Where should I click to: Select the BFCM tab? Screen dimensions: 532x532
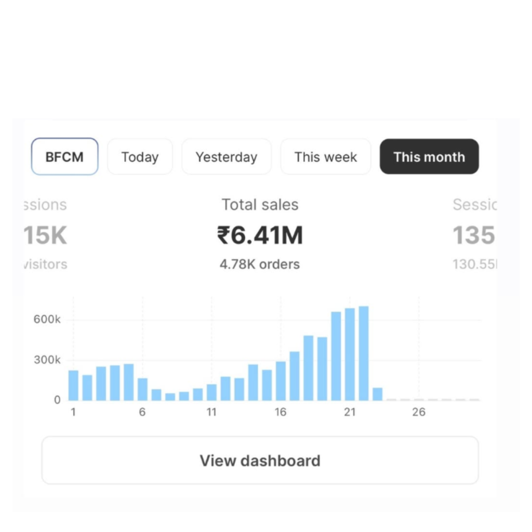(x=64, y=157)
